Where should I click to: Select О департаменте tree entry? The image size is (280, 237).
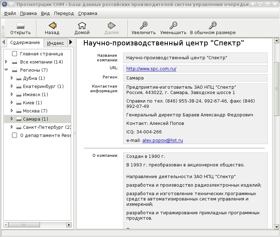coord(45,136)
